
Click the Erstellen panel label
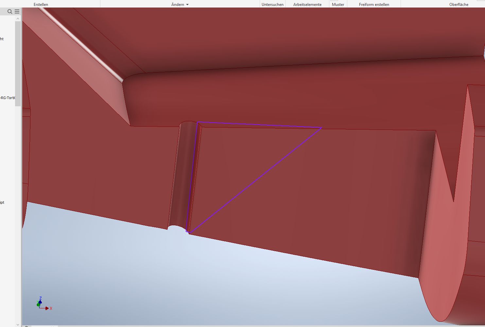(41, 5)
